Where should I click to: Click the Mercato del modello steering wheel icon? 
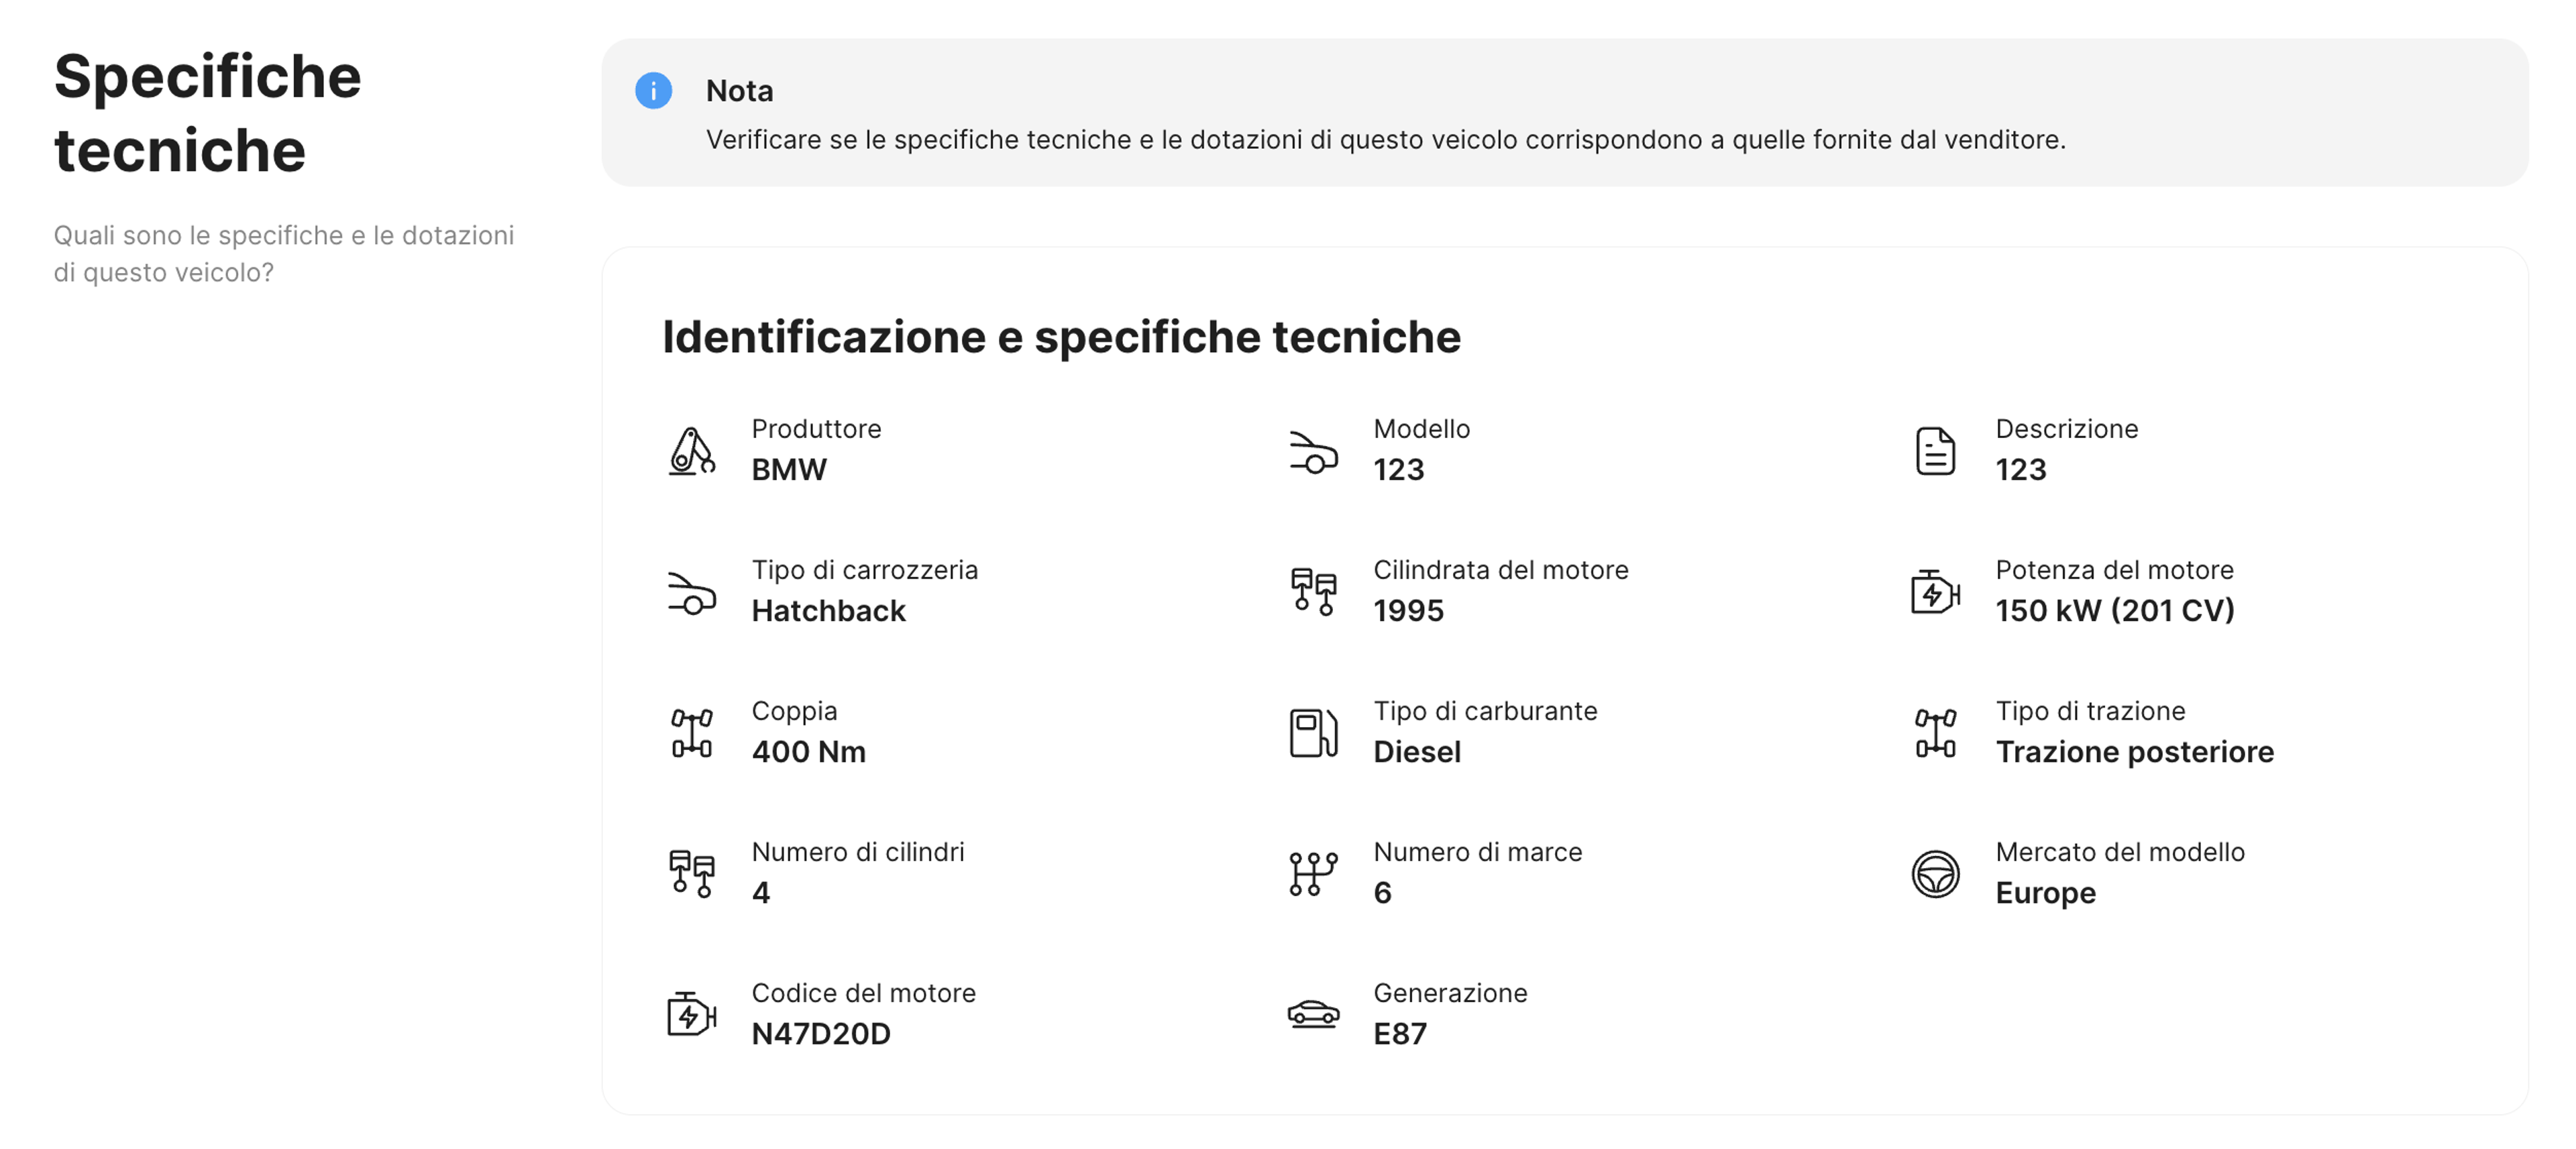[x=1936, y=873]
